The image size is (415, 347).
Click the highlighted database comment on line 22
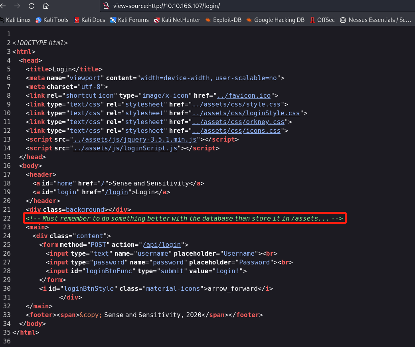[184, 219]
